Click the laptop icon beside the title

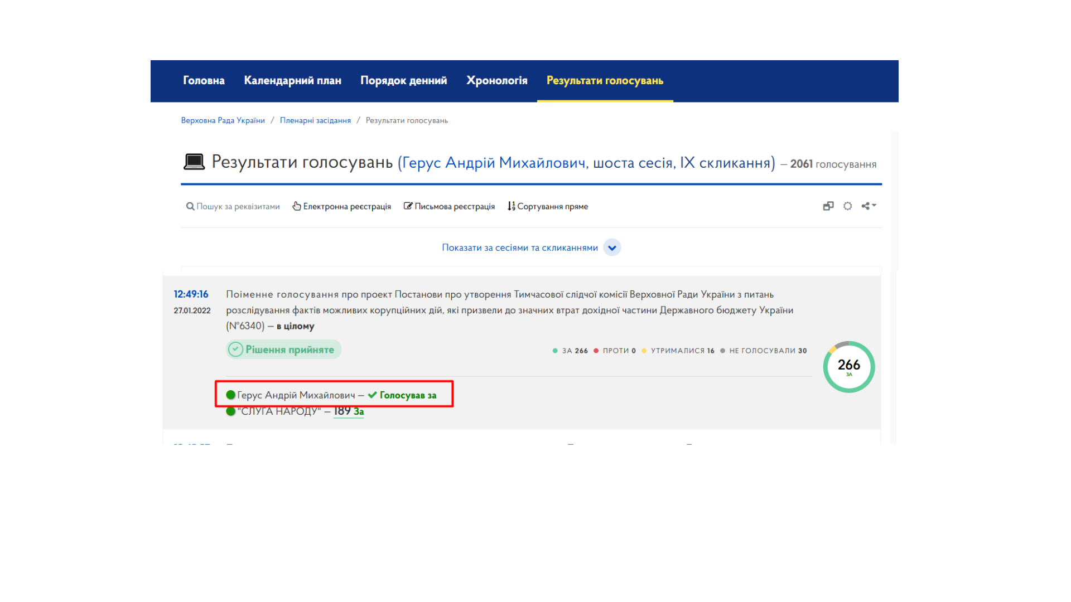(x=194, y=162)
